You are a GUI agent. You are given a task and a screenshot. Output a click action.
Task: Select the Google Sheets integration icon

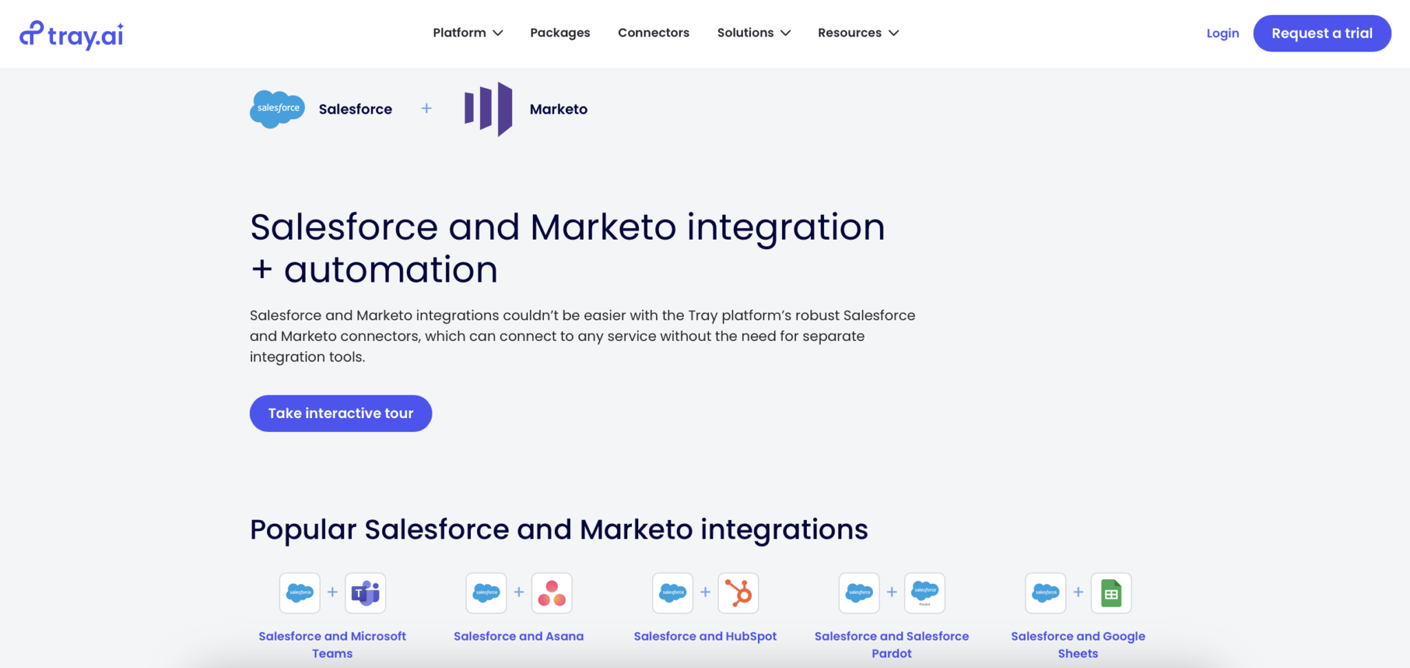coord(1111,592)
